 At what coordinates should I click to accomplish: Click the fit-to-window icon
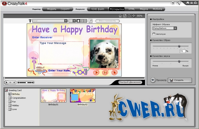(125, 16)
